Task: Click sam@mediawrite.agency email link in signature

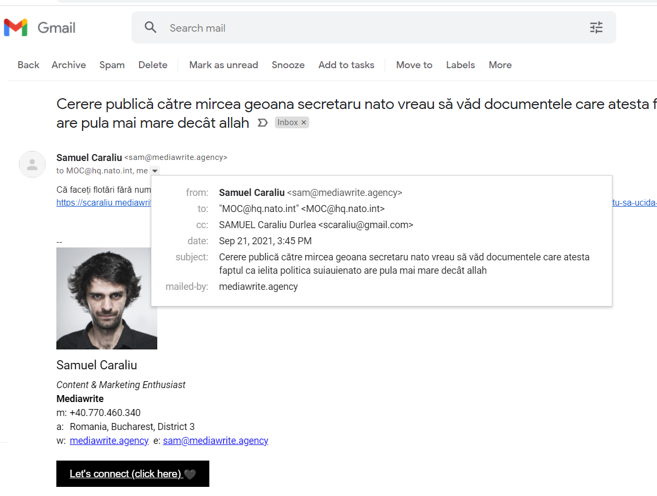Action: (x=216, y=441)
